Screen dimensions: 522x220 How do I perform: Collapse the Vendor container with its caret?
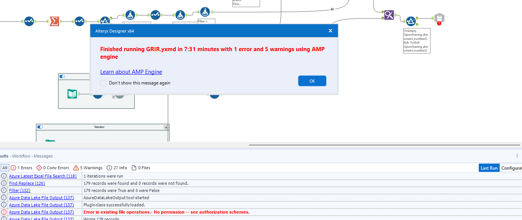(x=166, y=127)
